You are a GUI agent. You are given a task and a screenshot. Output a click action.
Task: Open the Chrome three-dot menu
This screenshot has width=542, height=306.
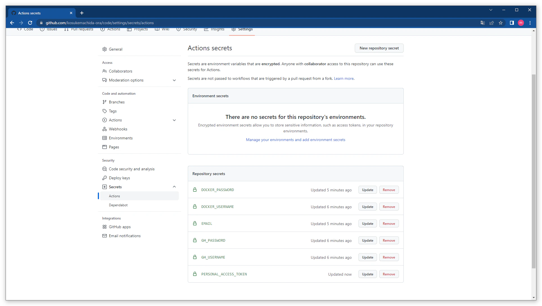coord(530,23)
